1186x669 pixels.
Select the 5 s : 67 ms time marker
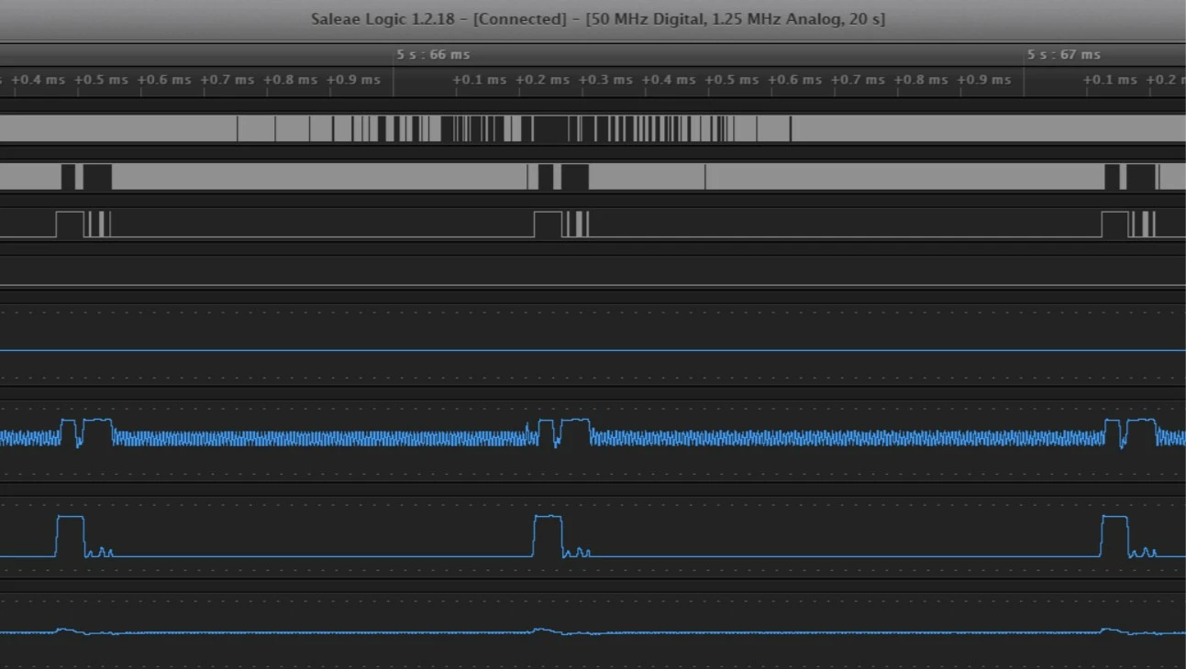click(x=1064, y=55)
